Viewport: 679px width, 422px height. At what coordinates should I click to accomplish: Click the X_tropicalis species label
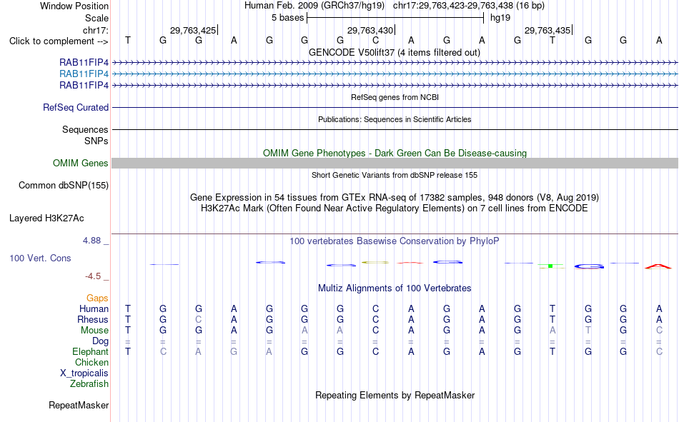click(x=84, y=373)
